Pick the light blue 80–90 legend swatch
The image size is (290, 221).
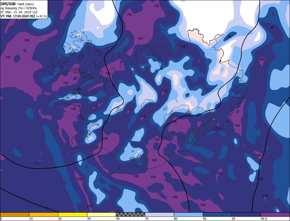click(188, 215)
